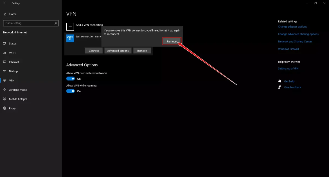The height and width of the screenshot is (177, 329).
Task: Focus the Find a setting search box
Action: (31, 23)
